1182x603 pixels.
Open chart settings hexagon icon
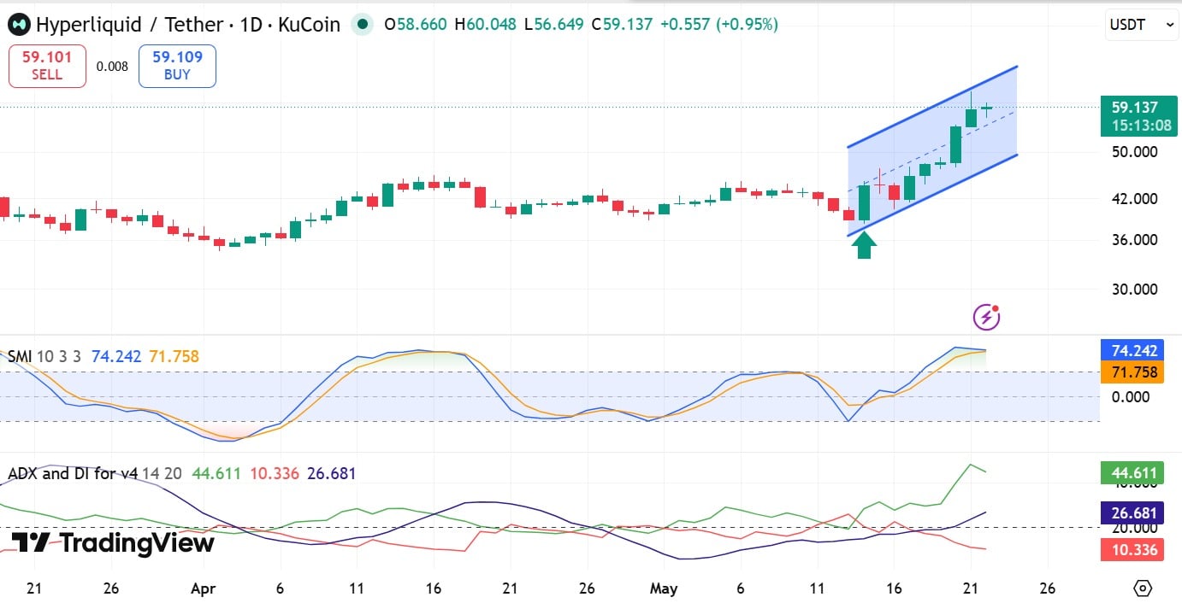point(1144,588)
